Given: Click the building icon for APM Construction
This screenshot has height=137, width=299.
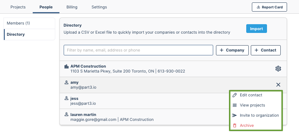Looking at the screenshot, I should click(66, 66).
